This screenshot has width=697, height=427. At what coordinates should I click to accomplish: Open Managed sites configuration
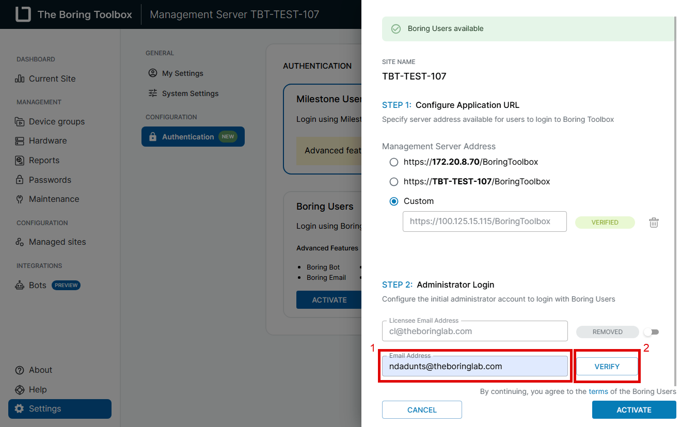click(x=57, y=242)
